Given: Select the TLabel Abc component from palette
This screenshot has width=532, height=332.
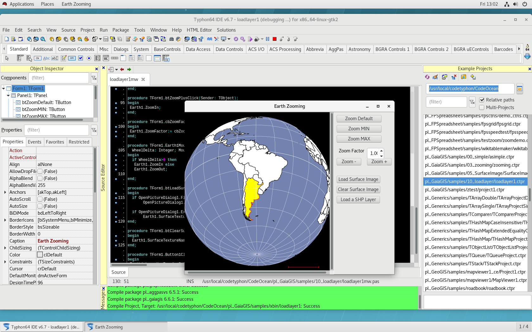Looking at the screenshot, I should click(x=46, y=58).
